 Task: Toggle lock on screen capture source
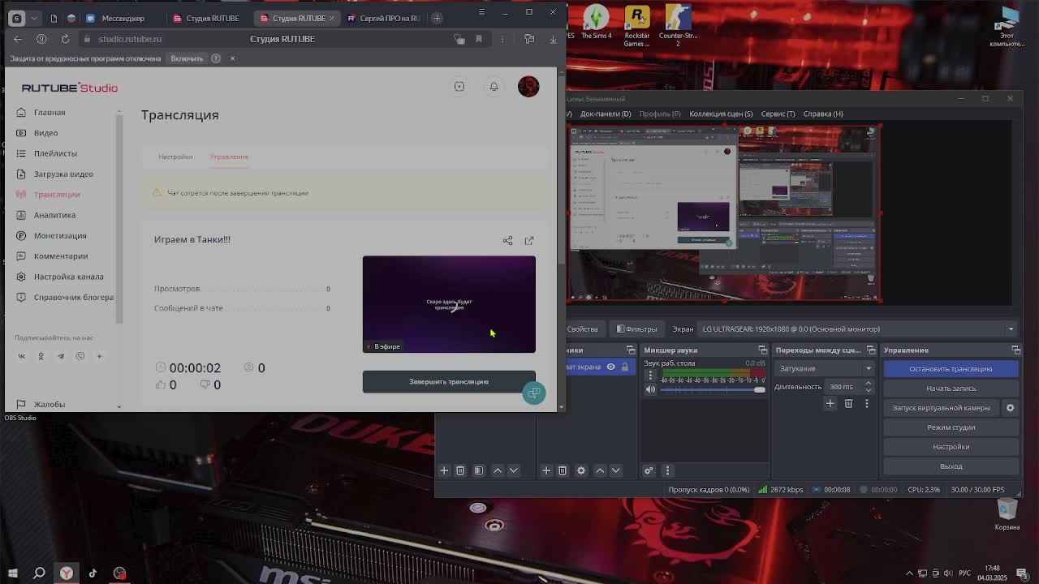(624, 367)
